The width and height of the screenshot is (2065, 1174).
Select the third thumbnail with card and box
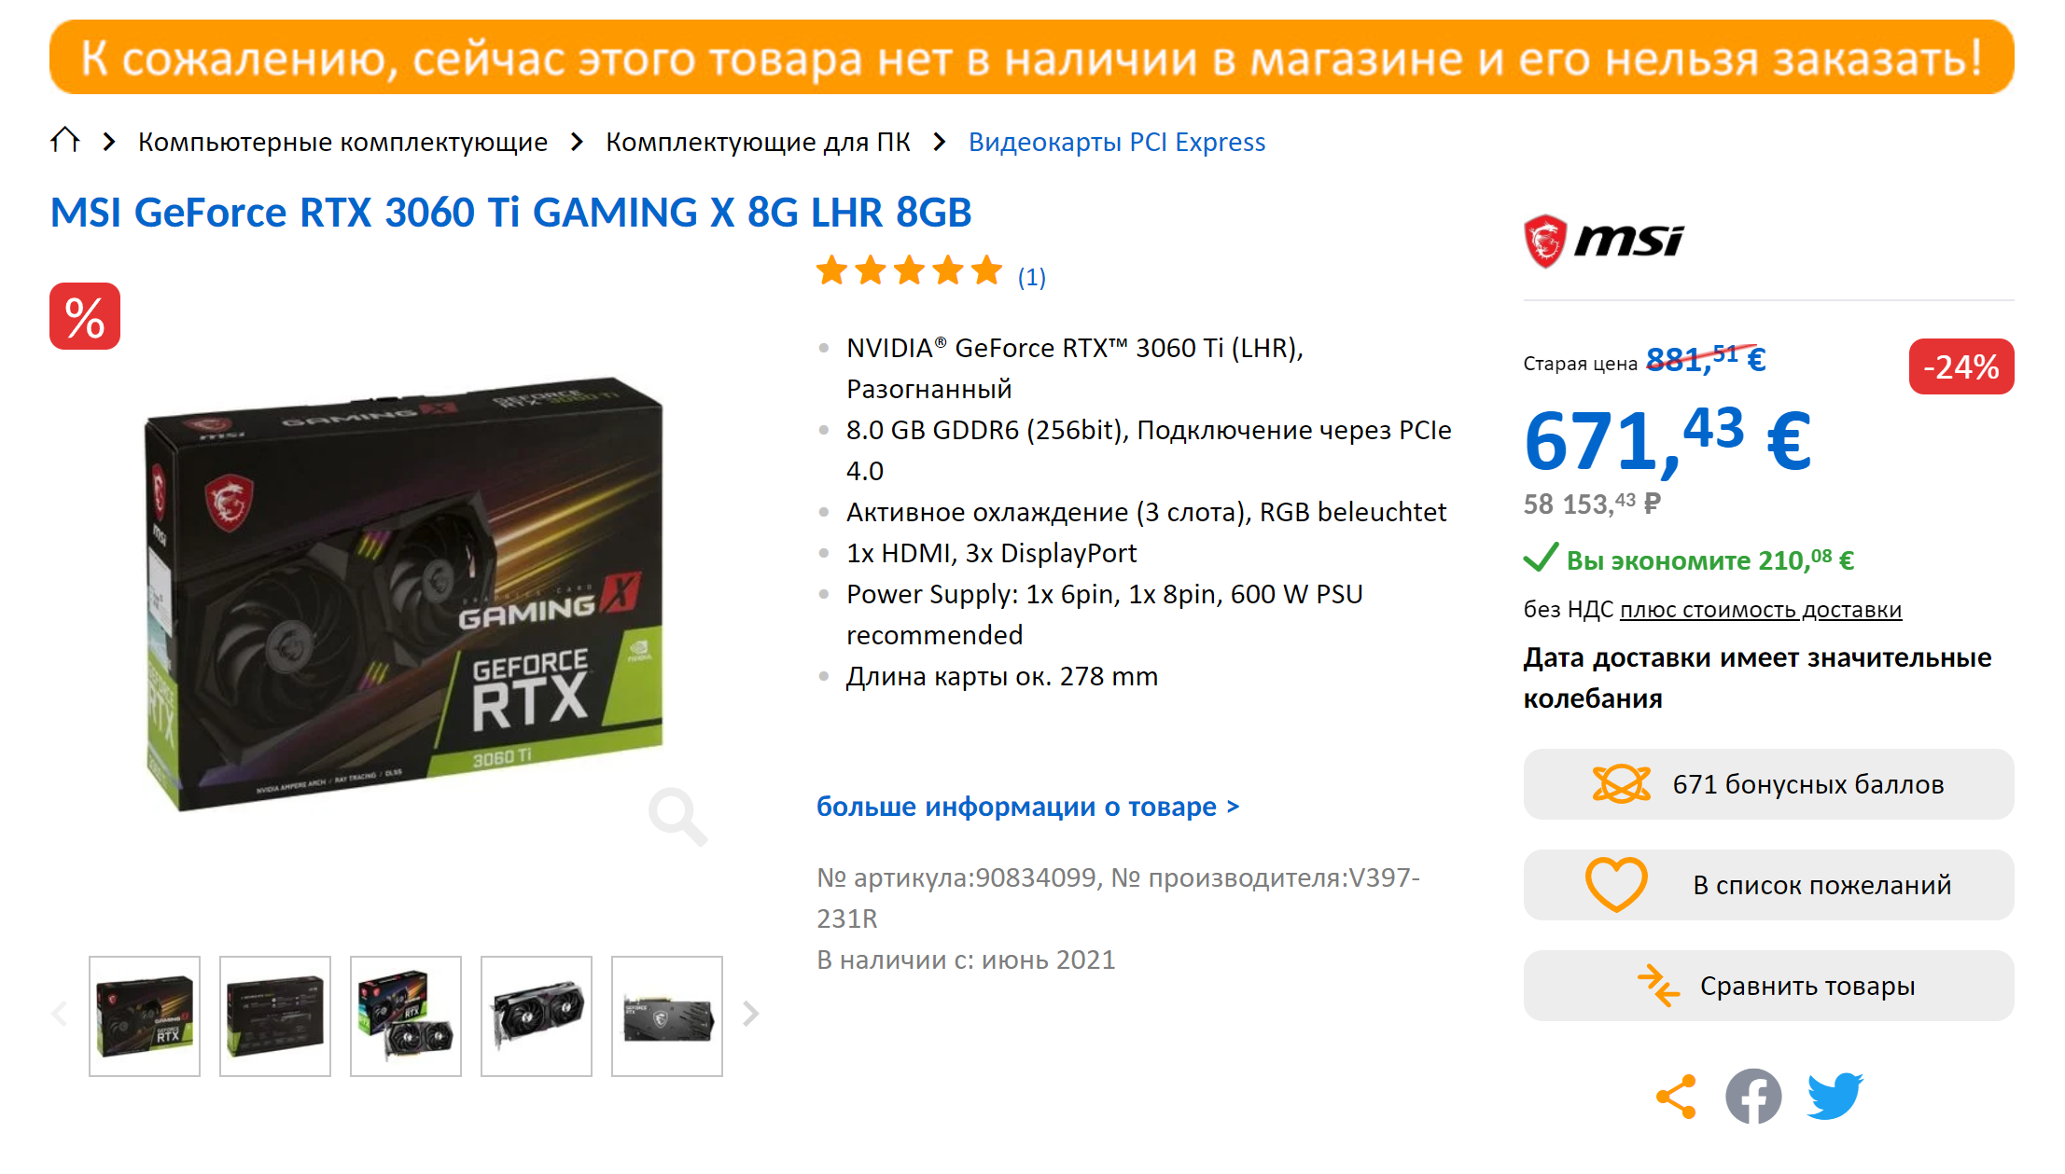click(x=406, y=1016)
